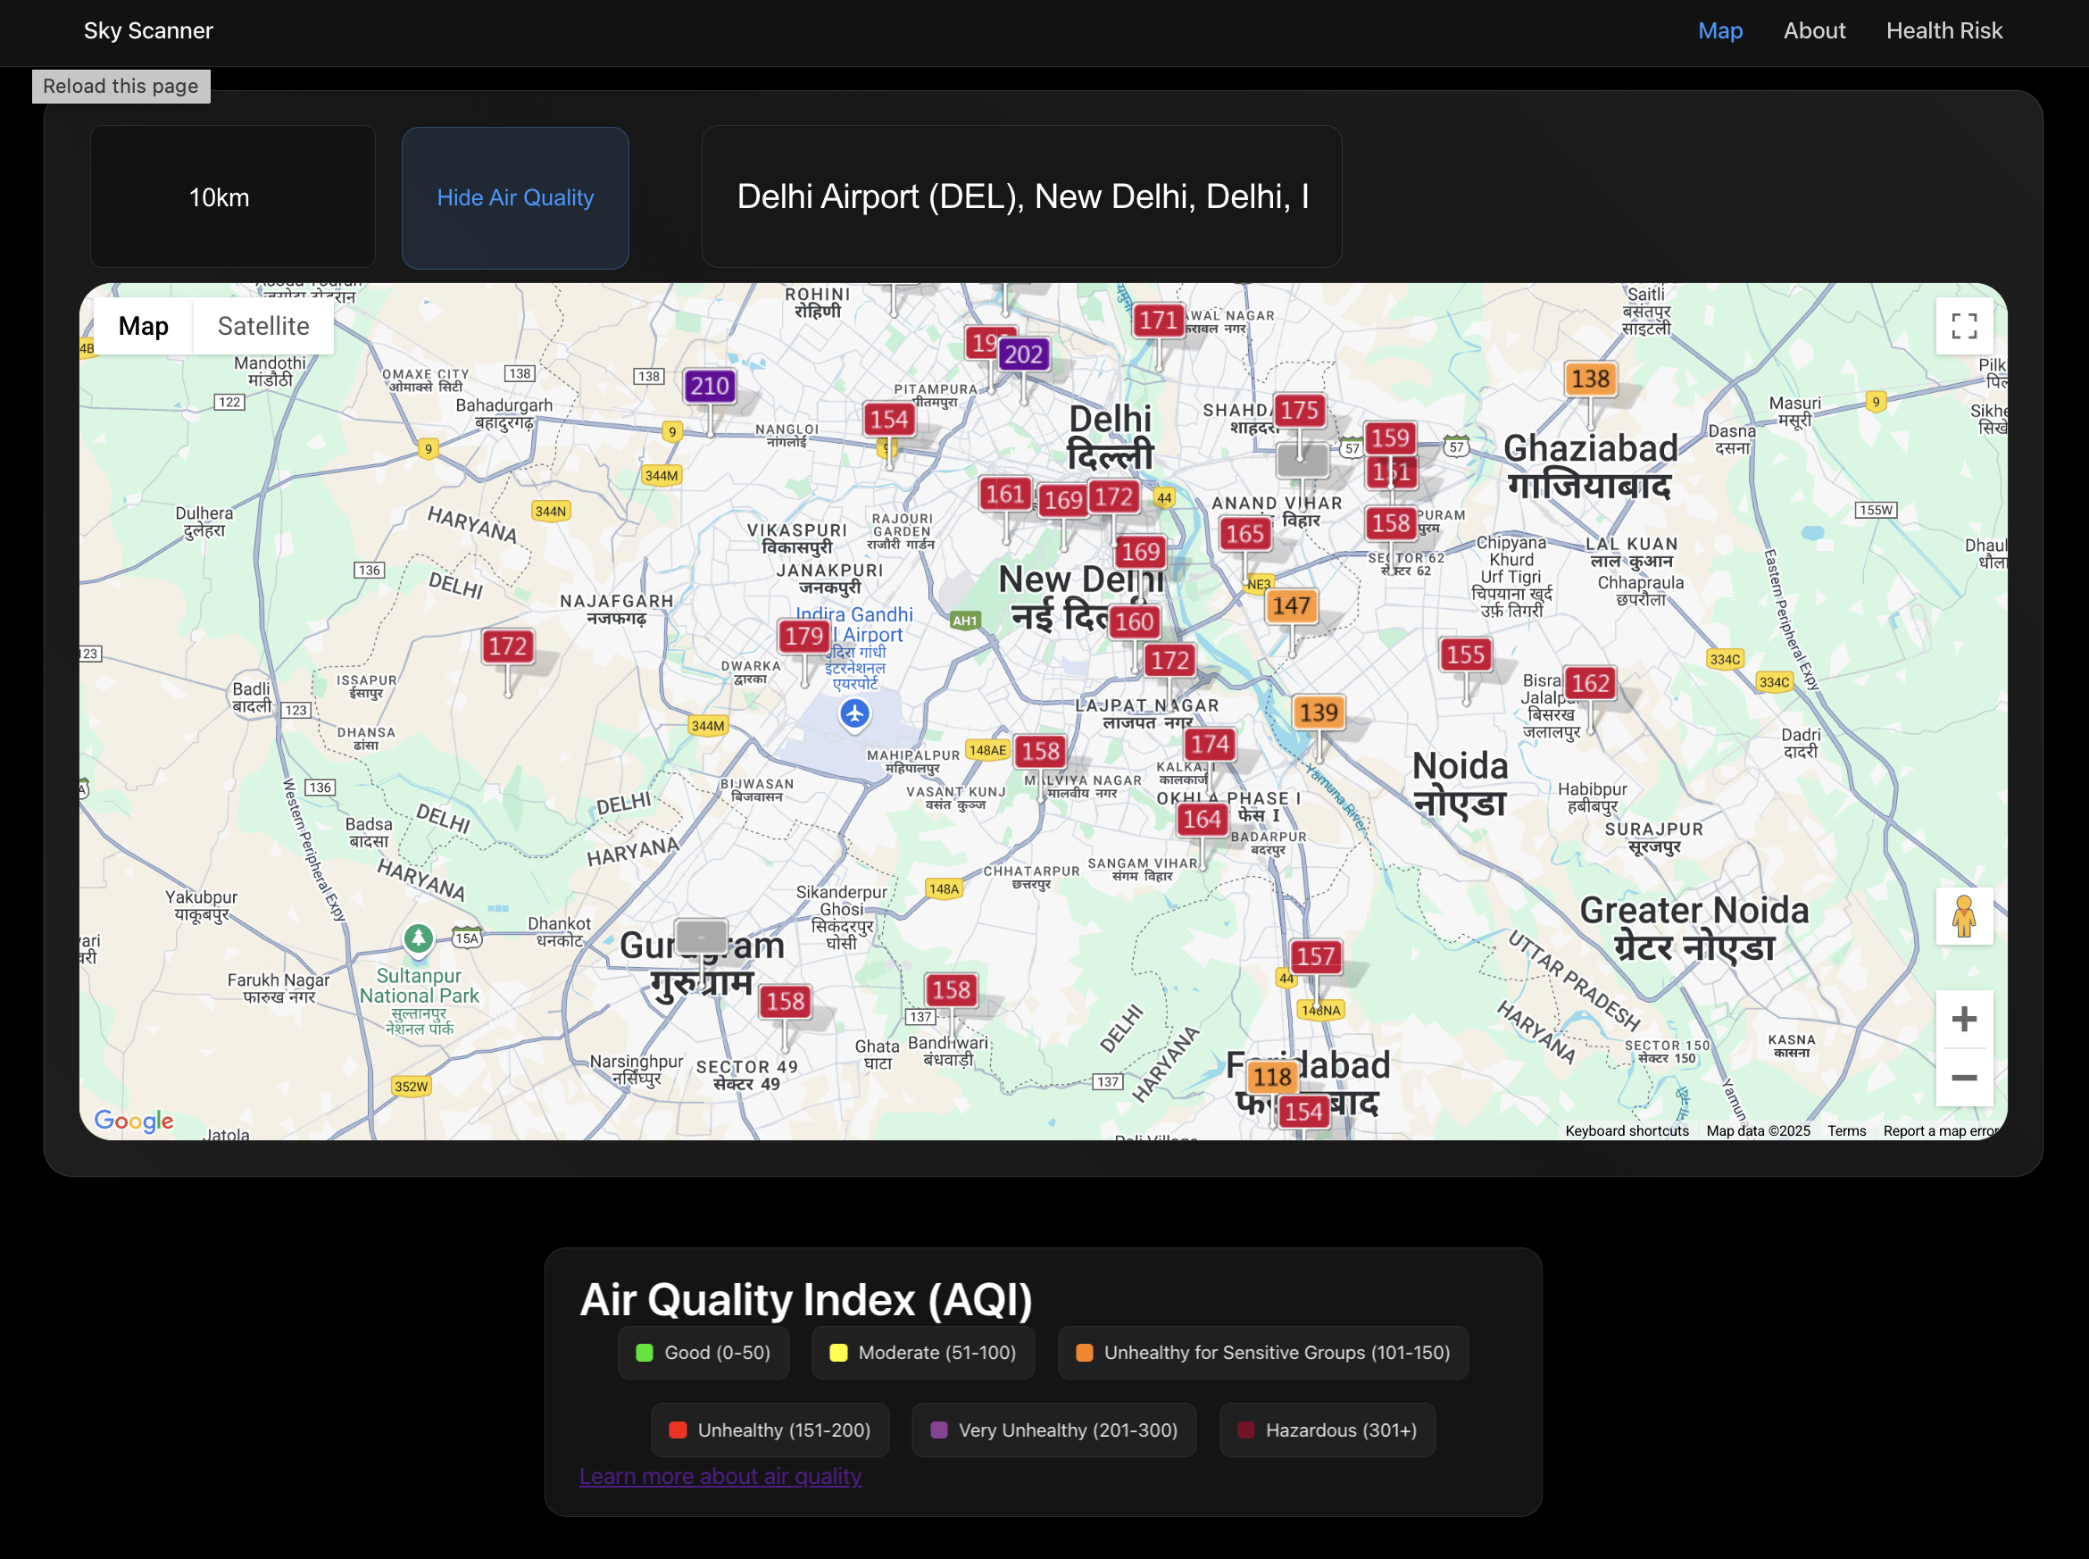Switch map to Satellite view
Screen dimensions: 2089x1559
tap(263, 327)
